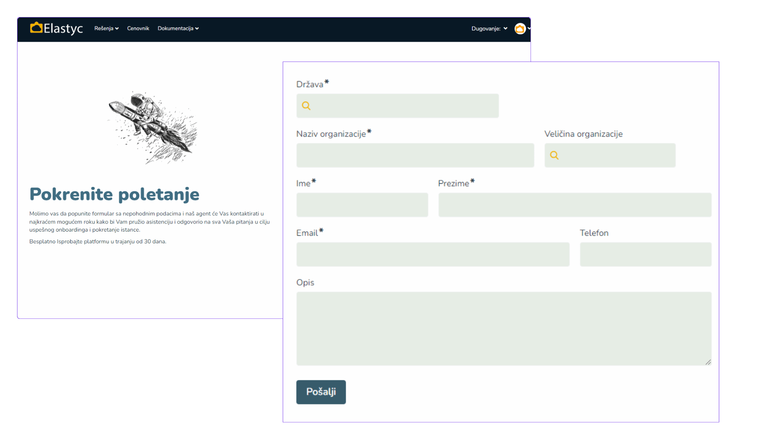Select the Telefon input field

point(646,254)
